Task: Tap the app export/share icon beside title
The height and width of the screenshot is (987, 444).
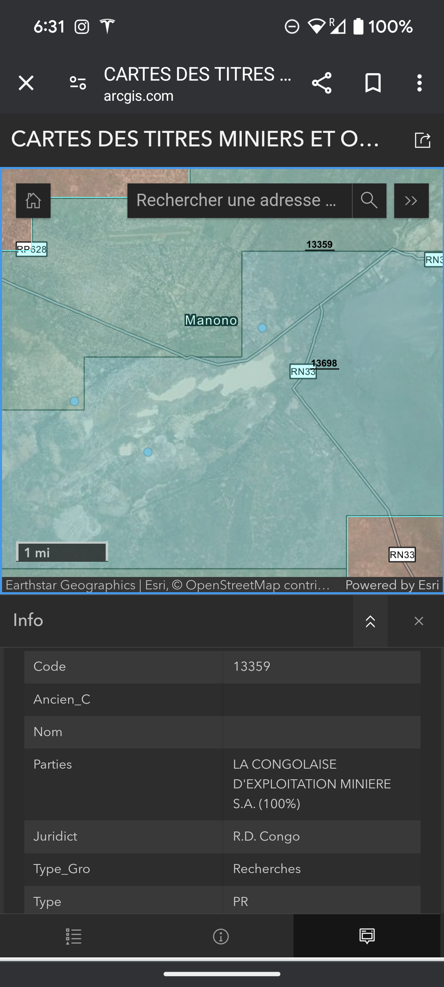Action: [423, 140]
